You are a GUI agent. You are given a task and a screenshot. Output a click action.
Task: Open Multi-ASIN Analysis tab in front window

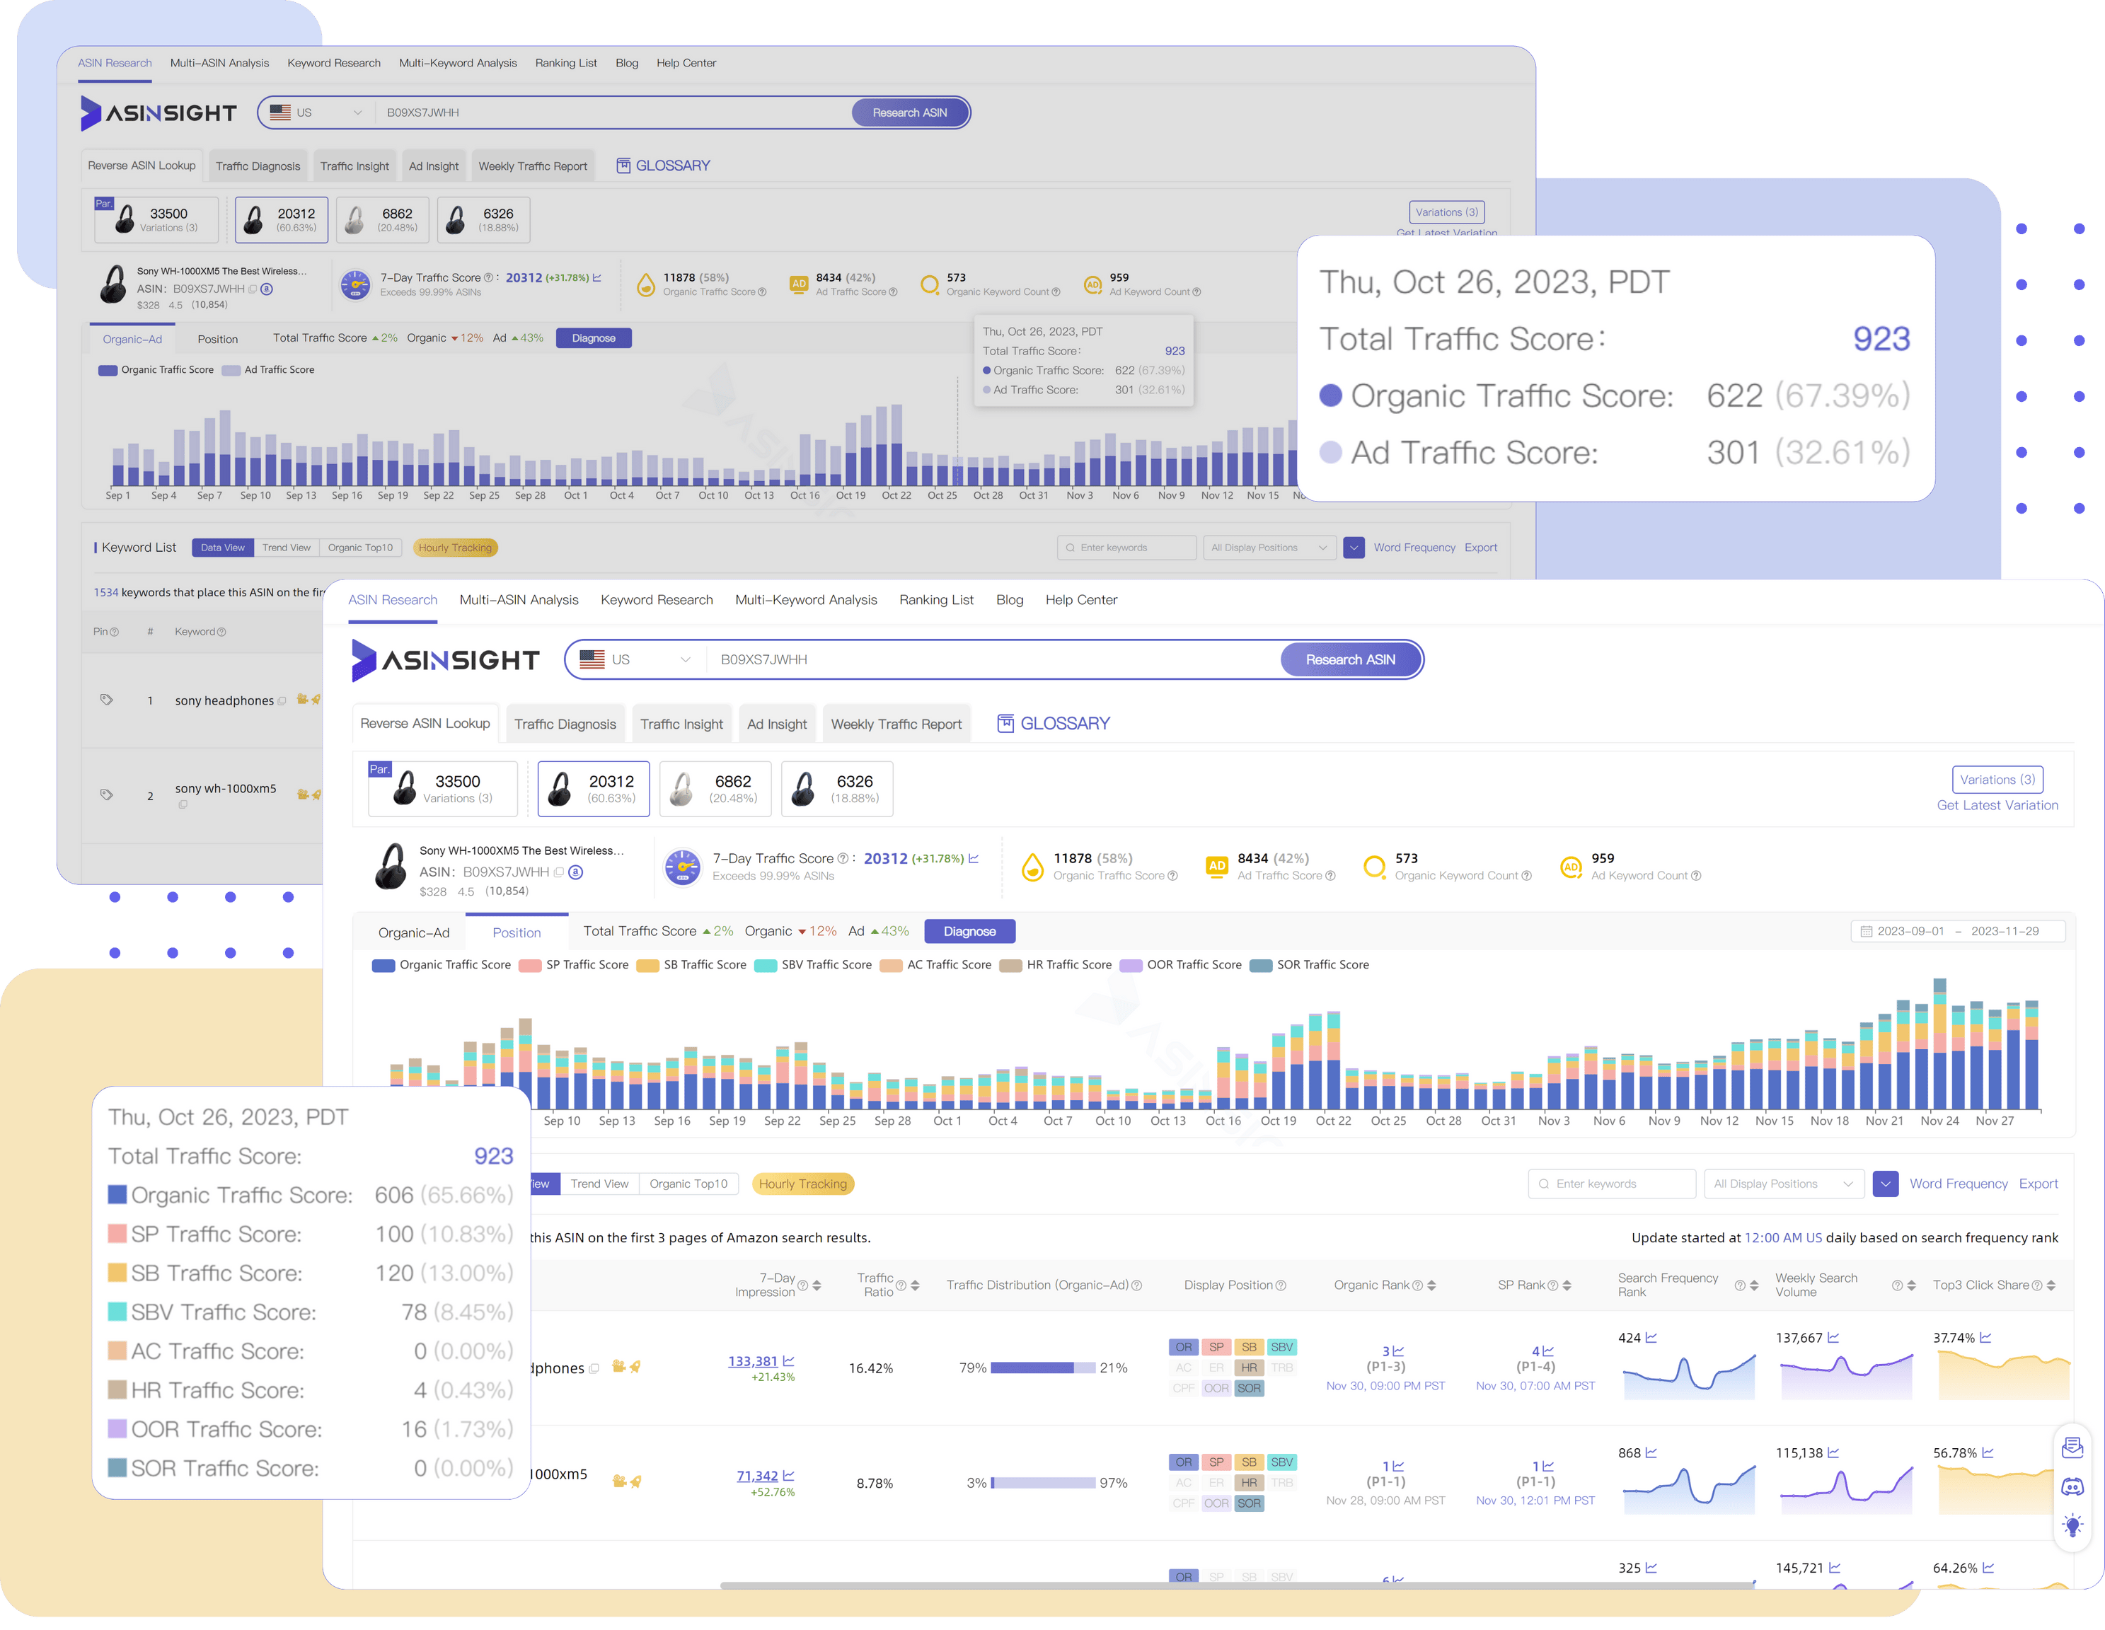pos(519,599)
